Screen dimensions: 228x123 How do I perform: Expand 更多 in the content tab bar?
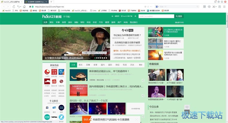[141, 65]
